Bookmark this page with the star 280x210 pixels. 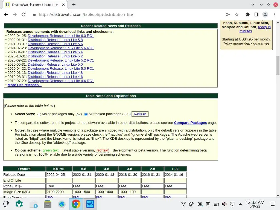pyautogui.click(x=237, y=14)
